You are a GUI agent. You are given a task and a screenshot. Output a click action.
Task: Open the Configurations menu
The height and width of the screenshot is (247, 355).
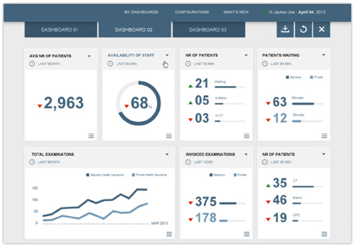tap(192, 12)
